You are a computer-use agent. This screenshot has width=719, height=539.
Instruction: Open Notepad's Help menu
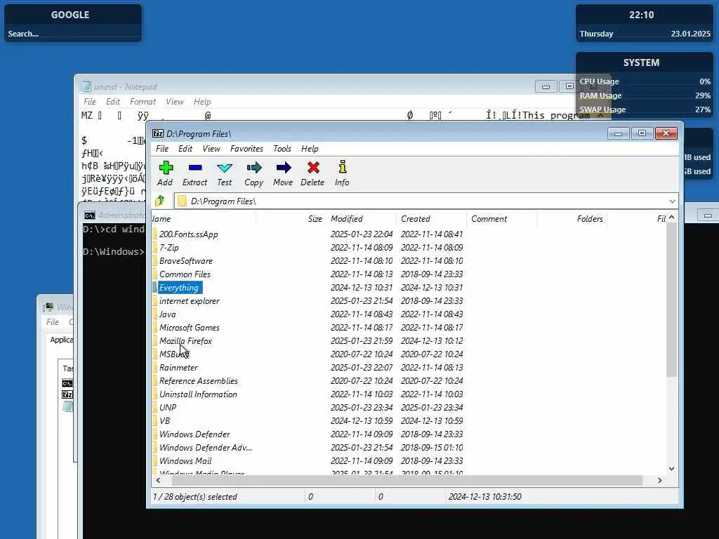point(202,102)
